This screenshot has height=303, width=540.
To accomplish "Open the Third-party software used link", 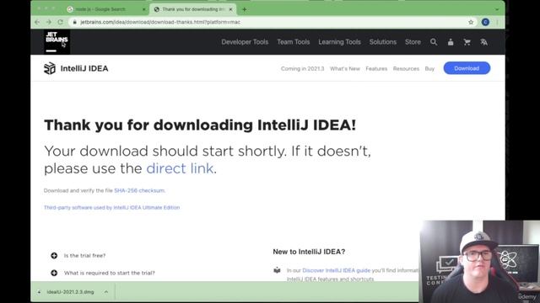I will [x=112, y=208].
